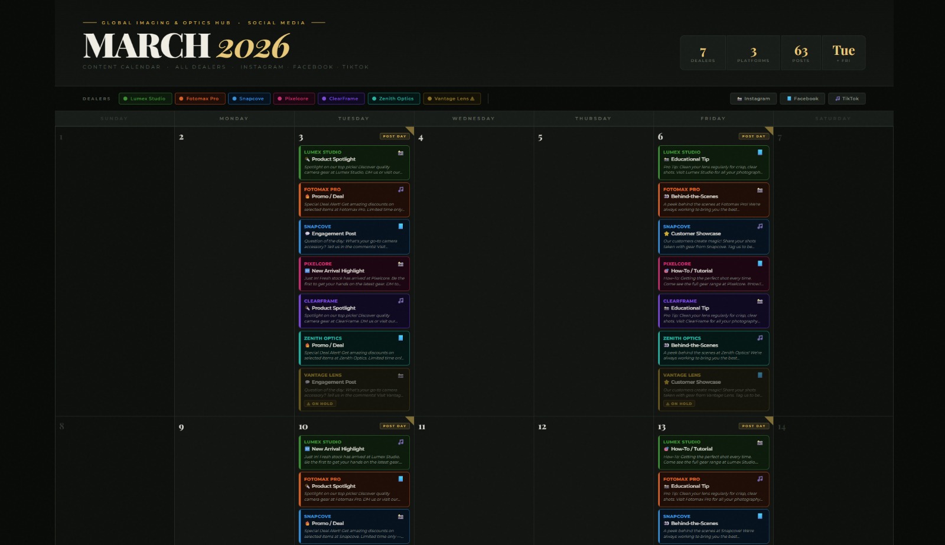The height and width of the screenshot is (545, 945).
Task: Click TikTok icon on March 3 ClearFrame card
Action: click(400, 301)
